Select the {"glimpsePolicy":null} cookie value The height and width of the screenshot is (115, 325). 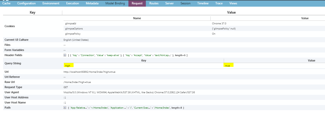(x=224, y=28)
